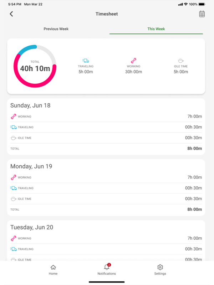Click the 40h 10m total progress ring
Viewport: 214px width, 285px height.
click(x=35, y=66)
